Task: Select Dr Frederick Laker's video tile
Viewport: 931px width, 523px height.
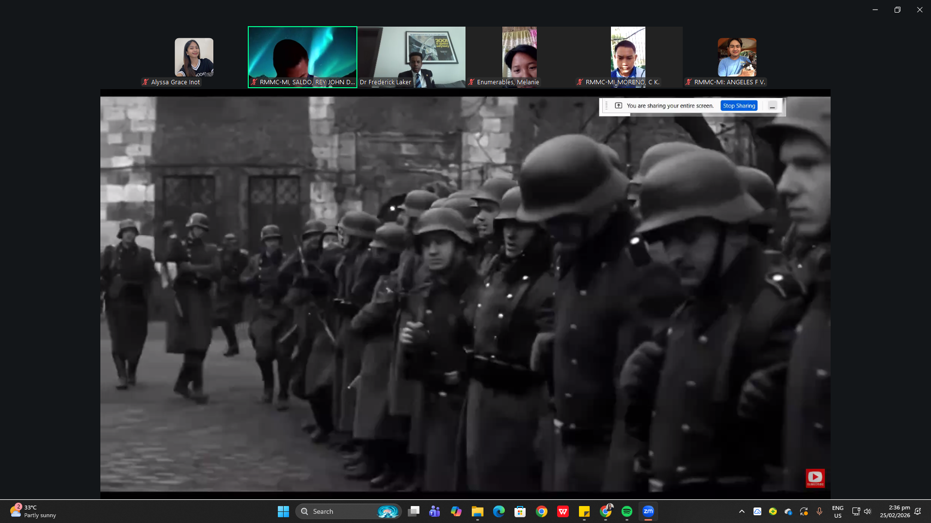Action: coord(411,57)
